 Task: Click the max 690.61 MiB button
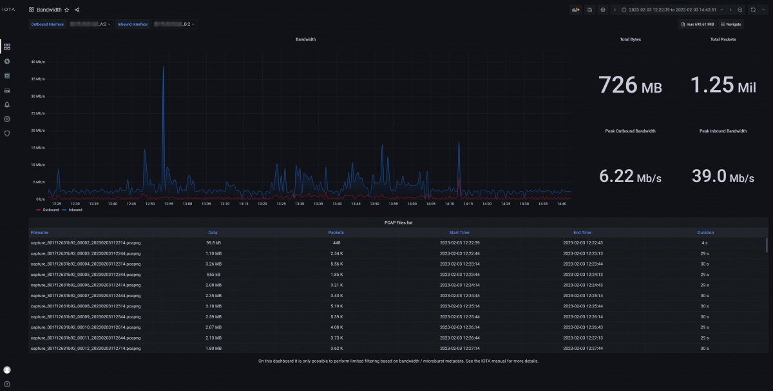[697, 24]
